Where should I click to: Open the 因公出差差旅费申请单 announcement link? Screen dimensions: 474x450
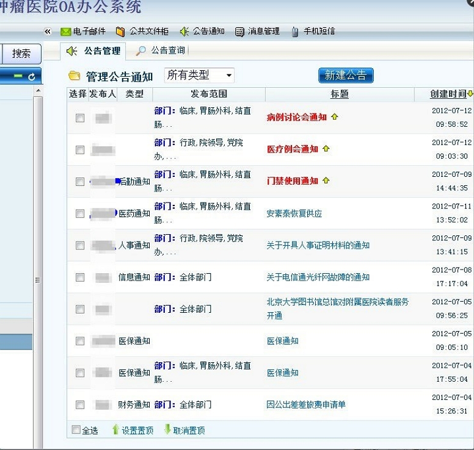305,404
